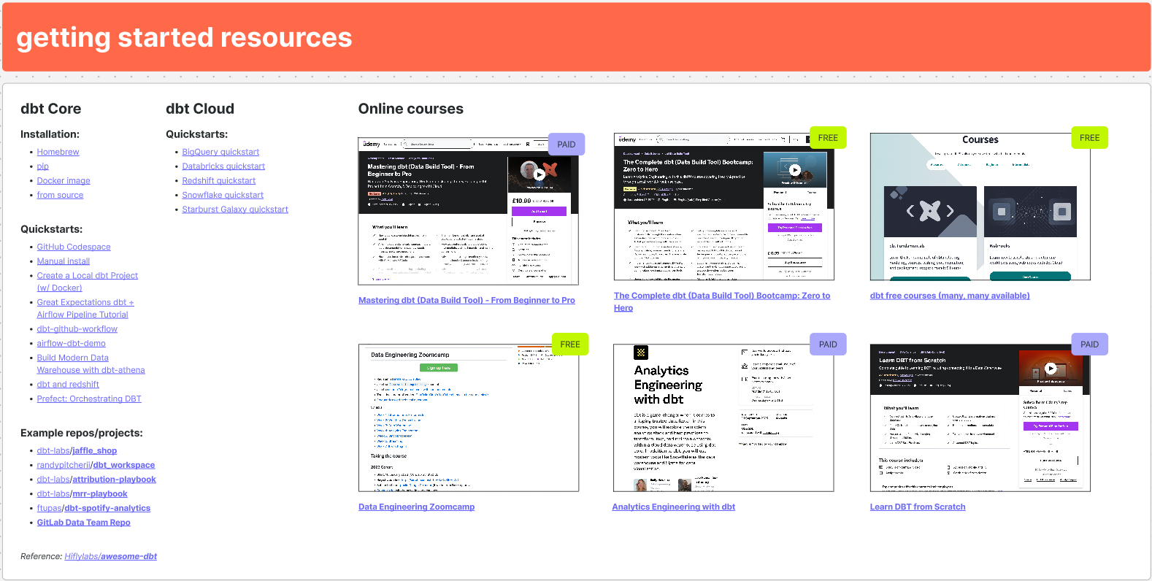Screen dimensions: 1152x581
Task: Click the Installation heading under dbt Core
Action: click(x=50, y=134)
